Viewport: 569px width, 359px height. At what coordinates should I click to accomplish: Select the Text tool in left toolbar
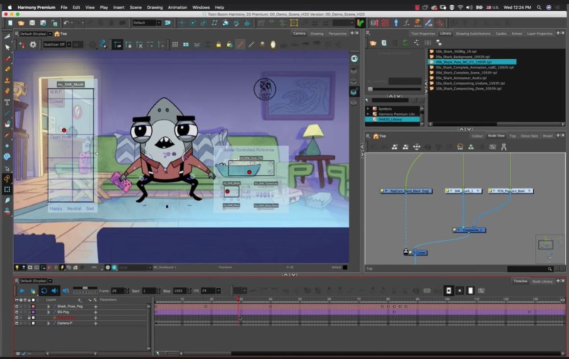coord(7,102)
